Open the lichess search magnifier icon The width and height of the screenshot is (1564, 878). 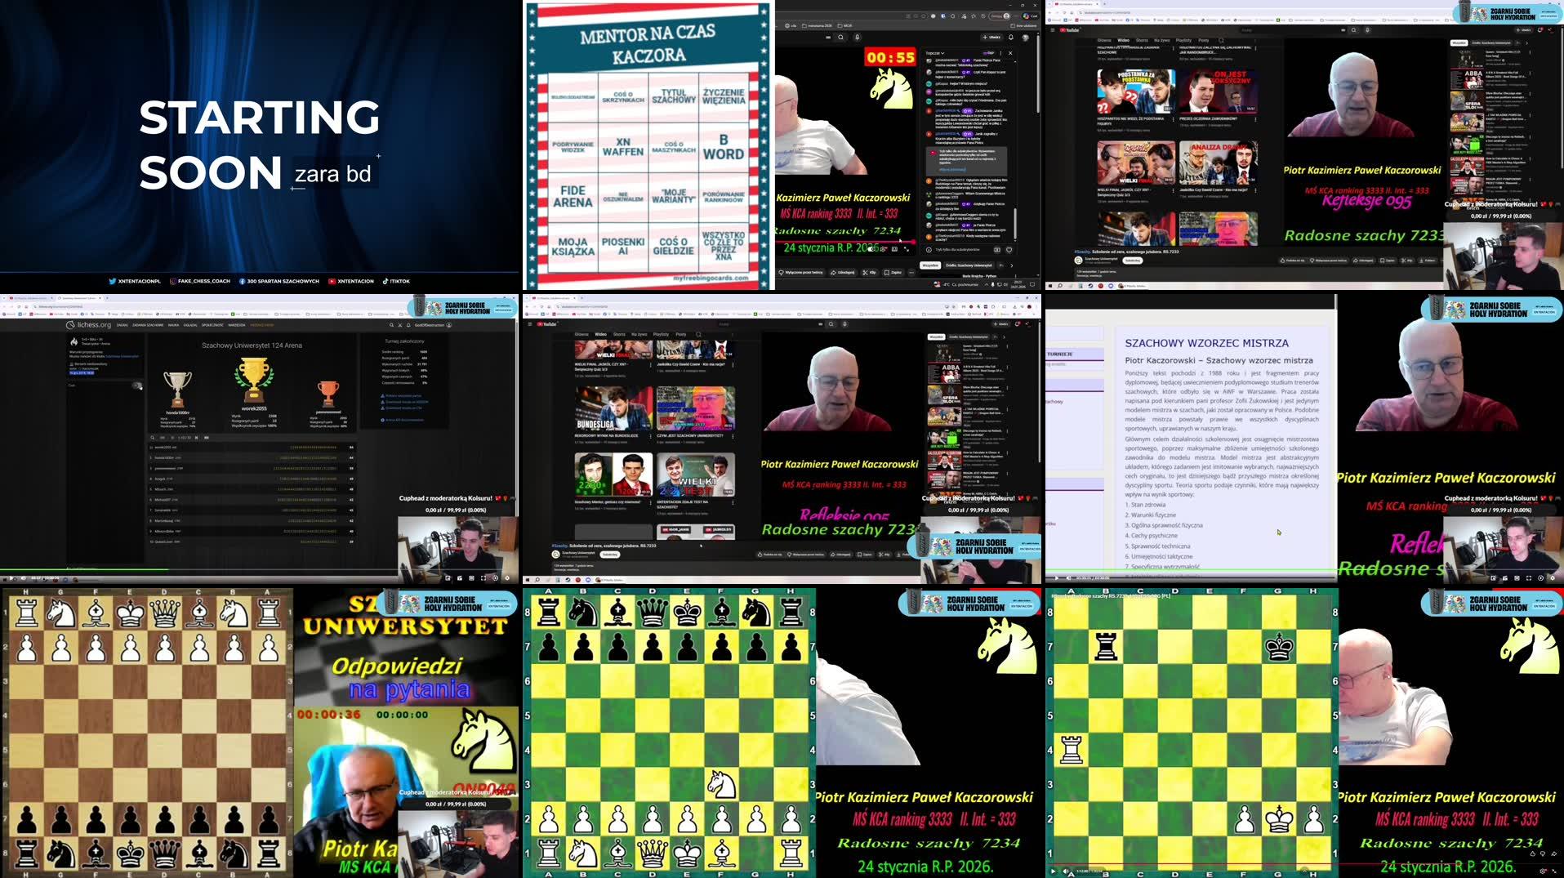click(x=391, y=325)
